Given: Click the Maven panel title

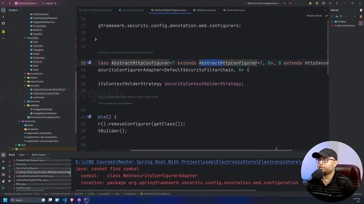Looking at the screenshot, I should click(335, 10).
